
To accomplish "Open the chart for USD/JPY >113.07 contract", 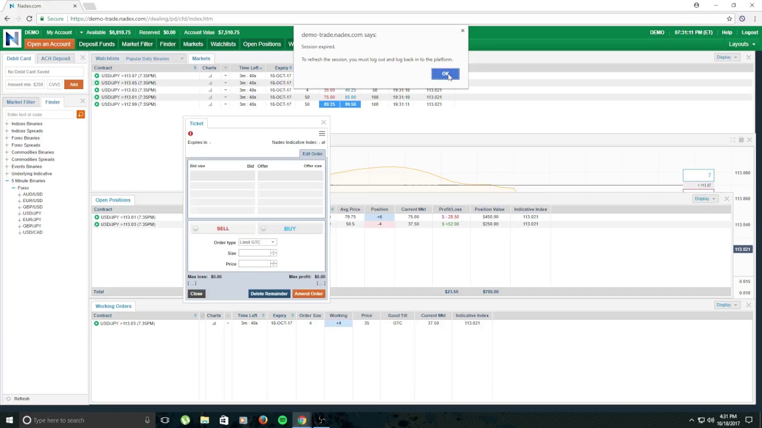I will click(210, 75).
